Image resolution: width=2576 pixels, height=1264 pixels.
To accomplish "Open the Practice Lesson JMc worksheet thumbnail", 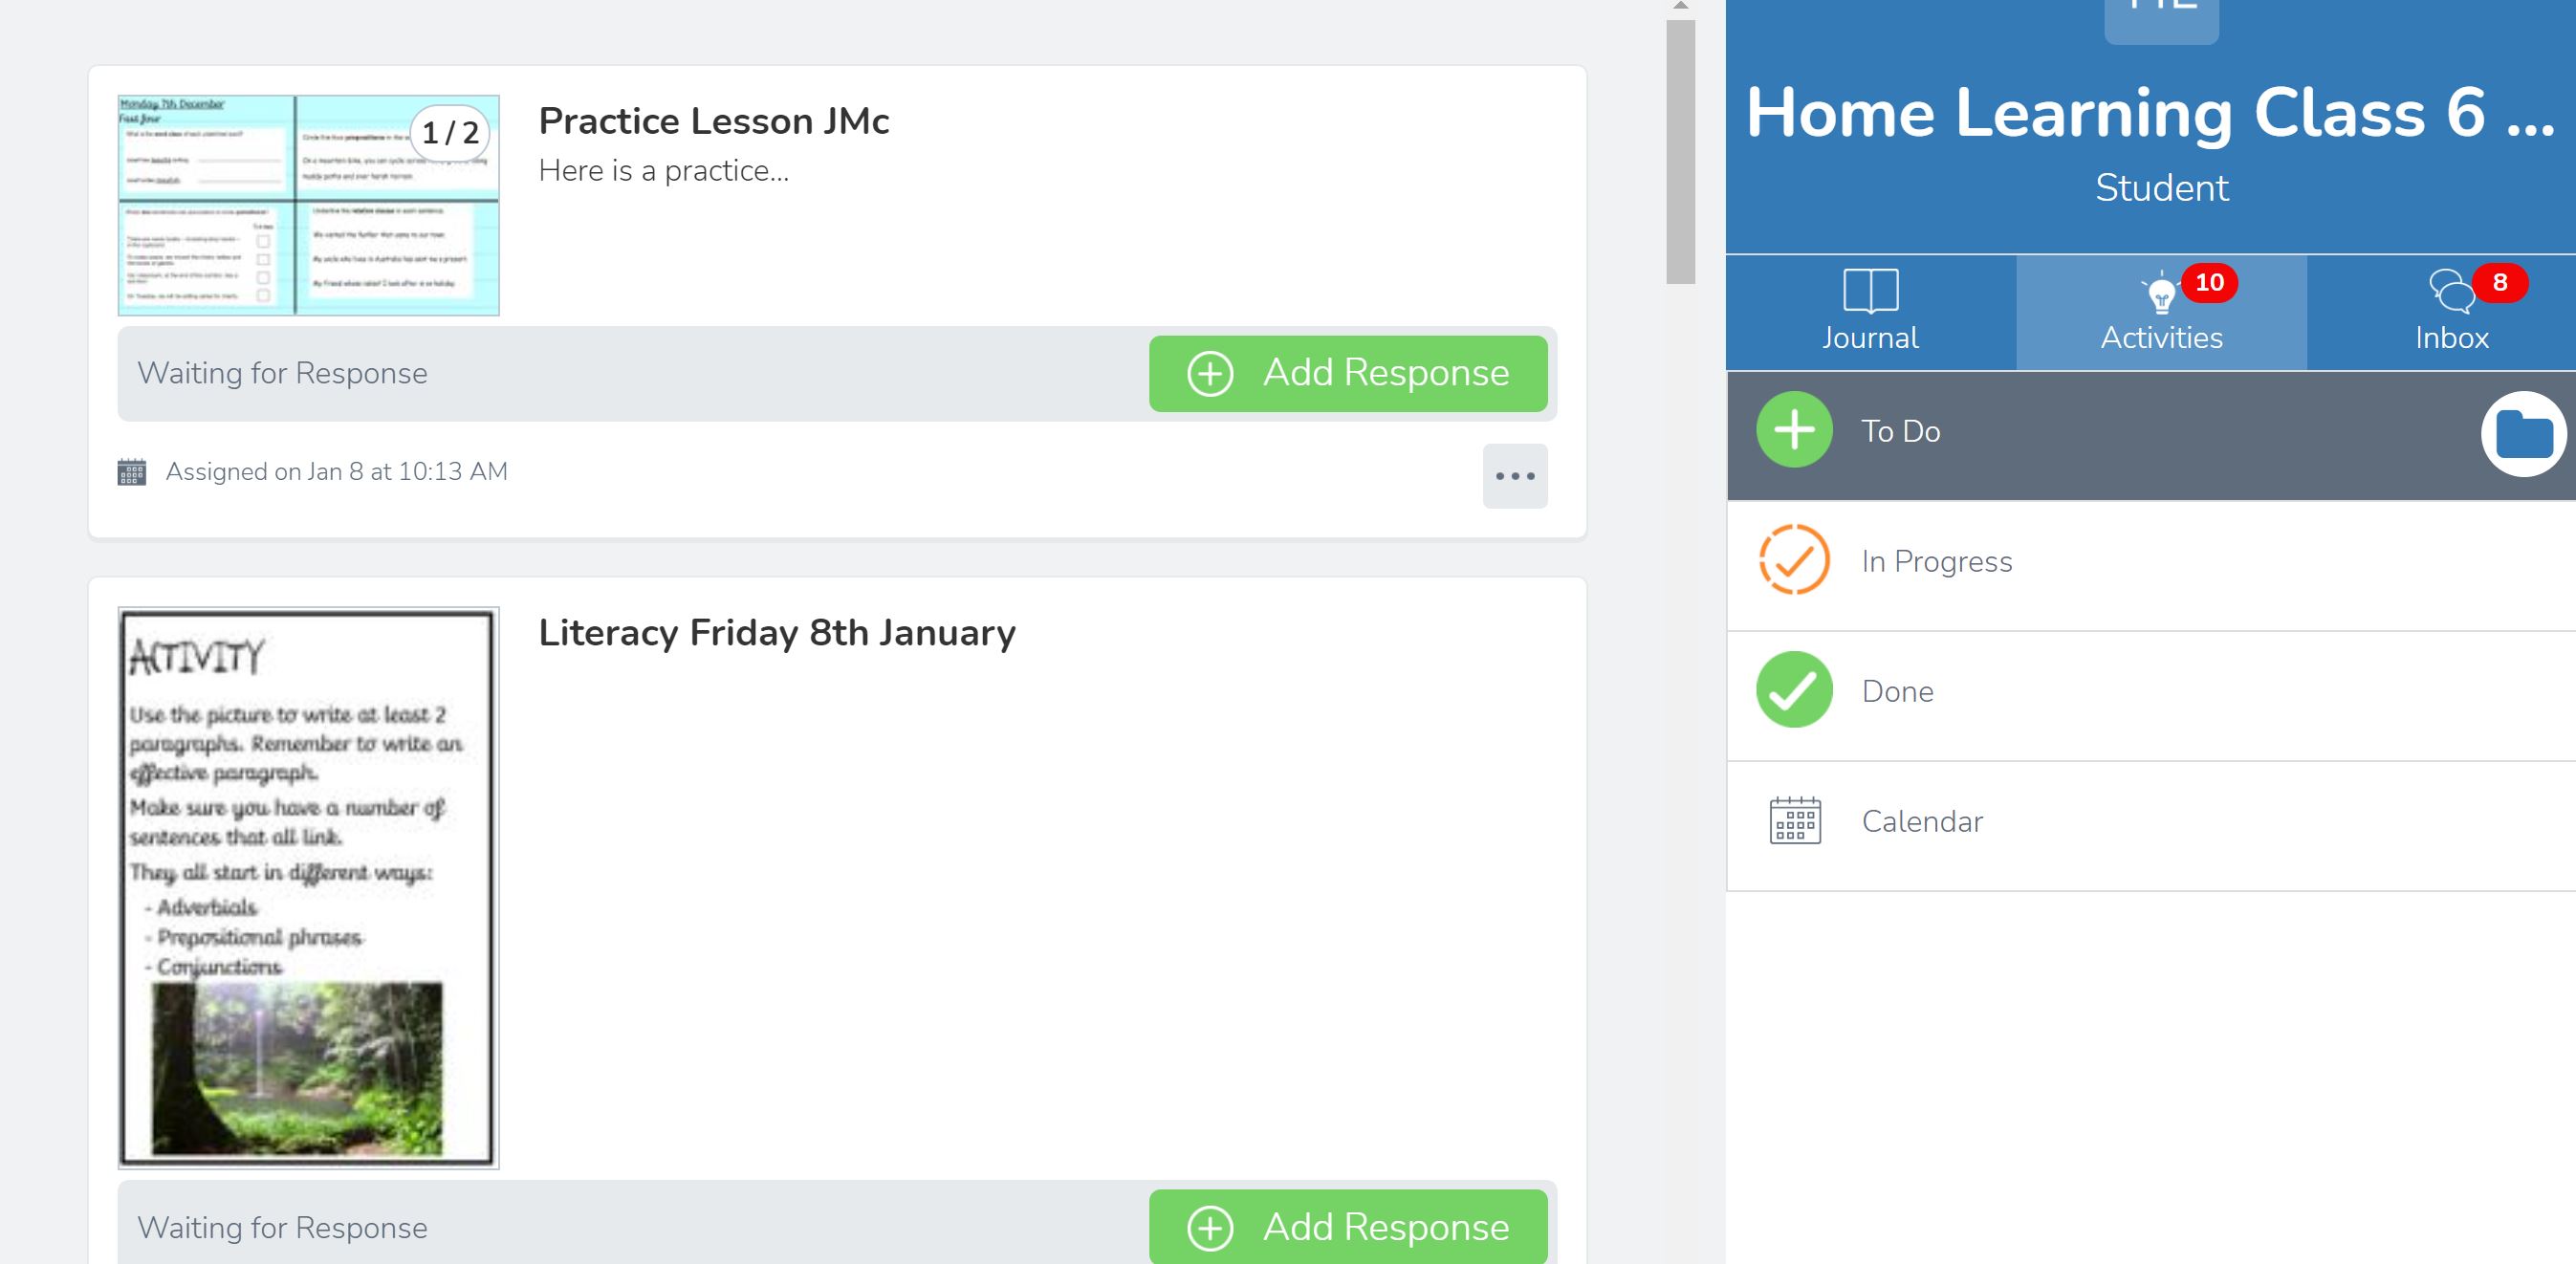I will click(308, 206).
